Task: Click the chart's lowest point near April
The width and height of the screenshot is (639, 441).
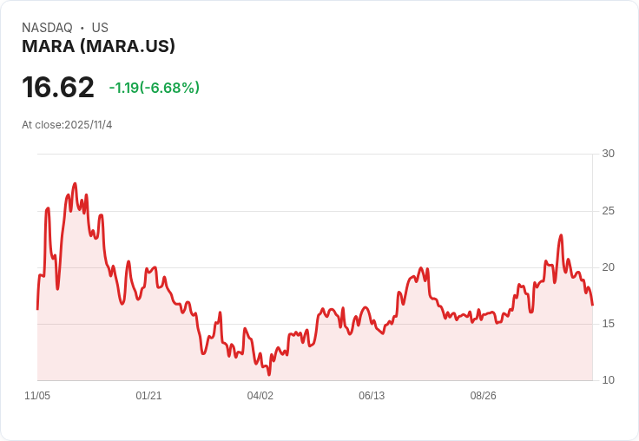Action: pyautogui.click(x=269, y=374)
